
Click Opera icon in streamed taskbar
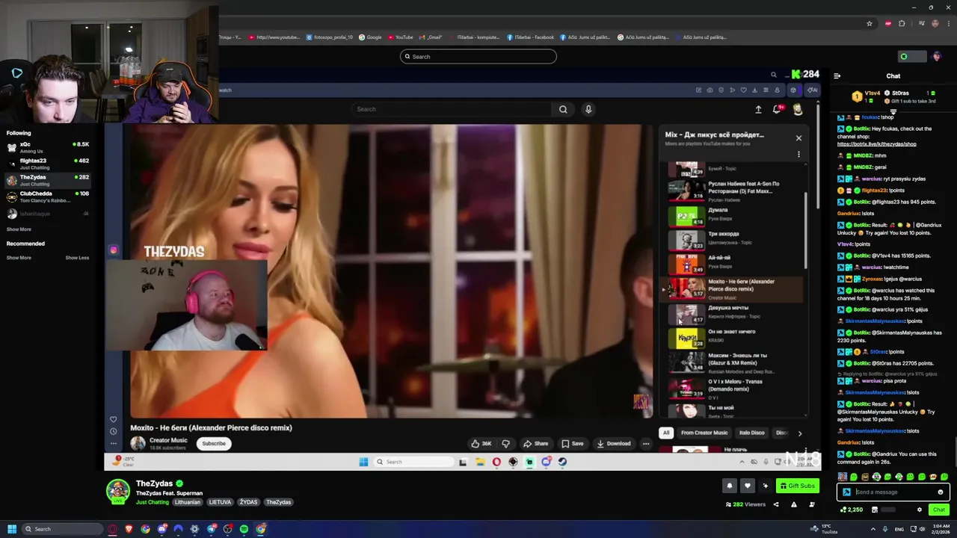point(496,462)
